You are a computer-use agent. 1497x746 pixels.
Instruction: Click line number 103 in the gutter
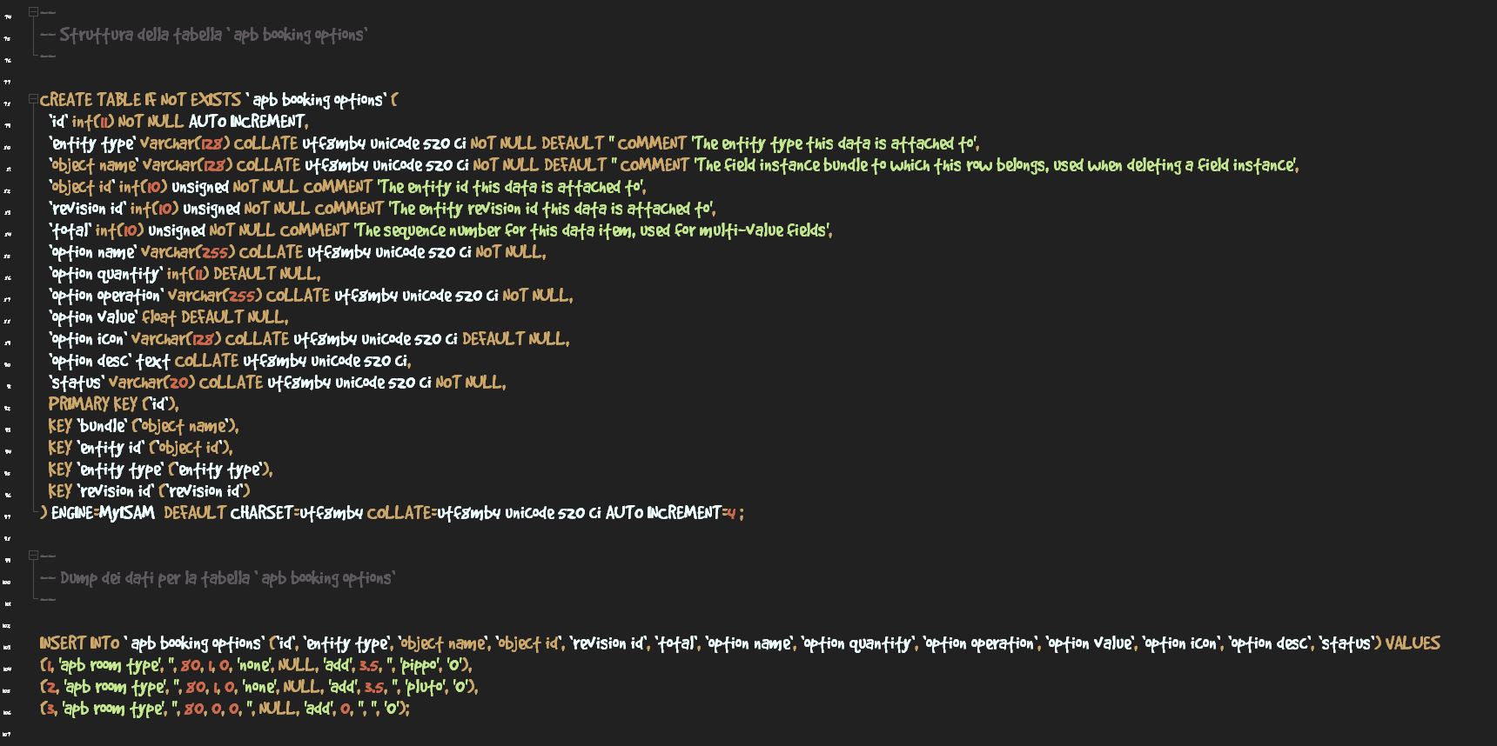tap(7, 647)
